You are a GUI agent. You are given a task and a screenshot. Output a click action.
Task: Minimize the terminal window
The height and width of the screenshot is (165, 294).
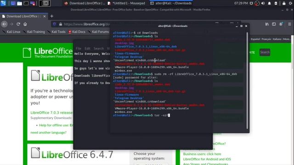pyautogui.click(x=237, y=26)
